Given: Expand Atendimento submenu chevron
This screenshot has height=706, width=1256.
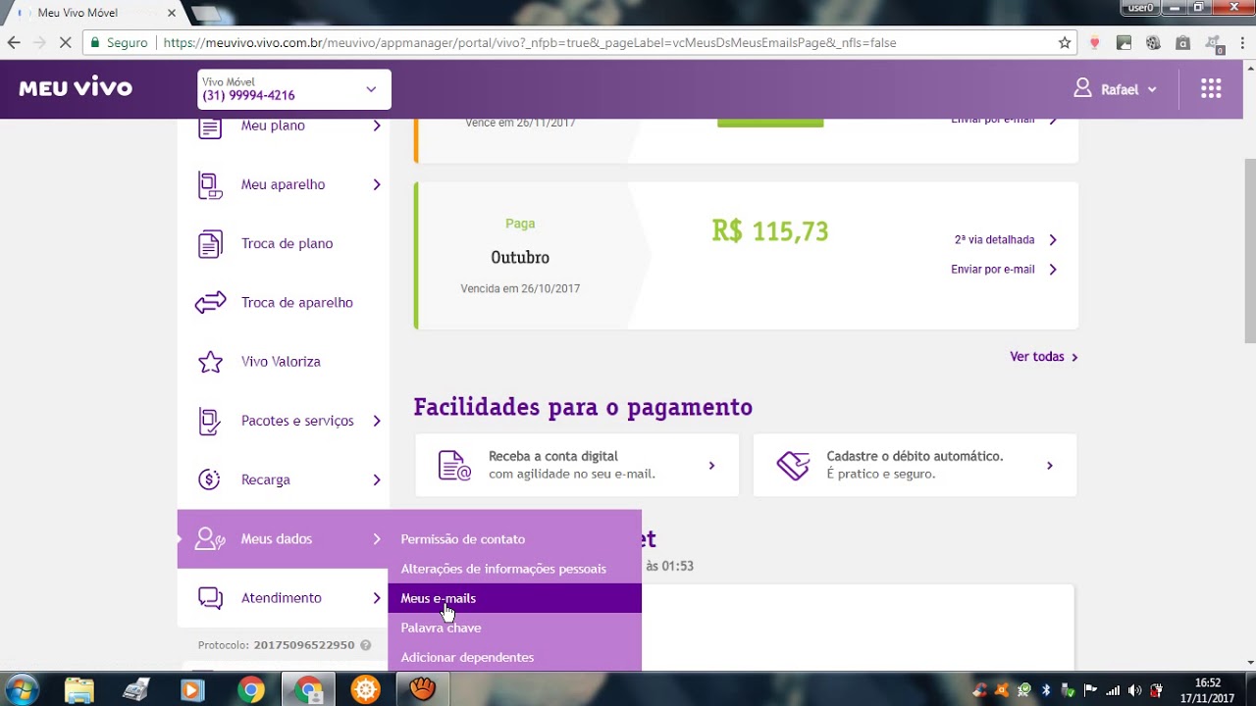Looking at the screenshot, I should tap(377, 597).
